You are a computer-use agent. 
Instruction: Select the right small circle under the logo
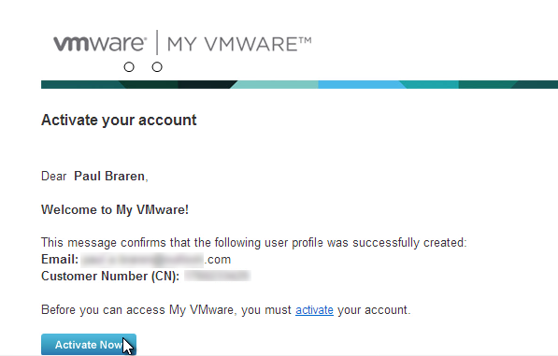click(157, 67)
